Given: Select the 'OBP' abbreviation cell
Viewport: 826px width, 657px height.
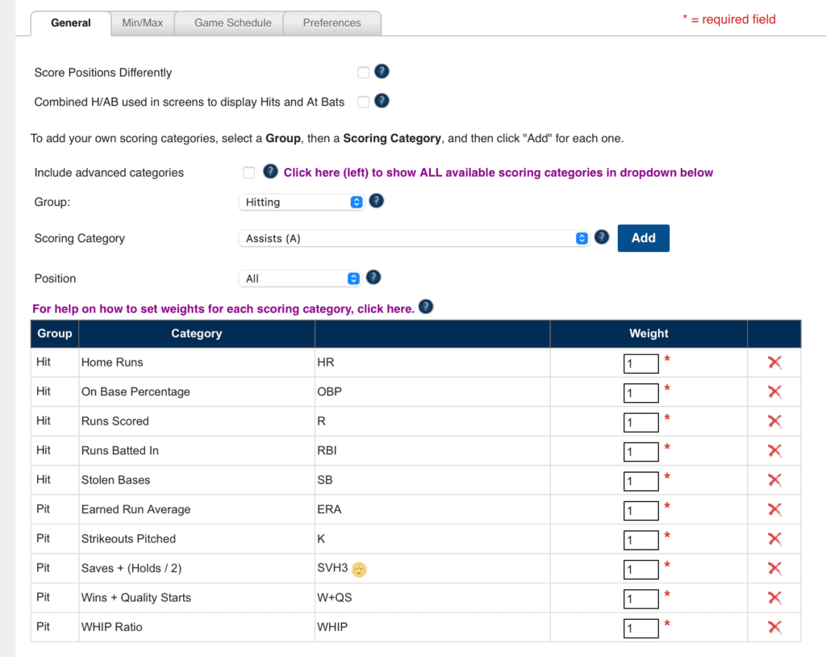Looking at the screenshot, I should [432, 391].
